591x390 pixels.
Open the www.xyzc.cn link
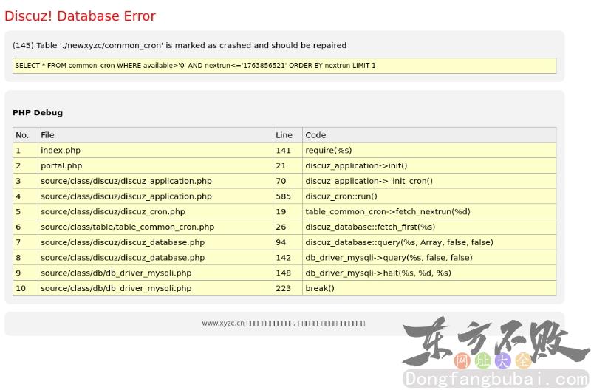click(222, 323)
